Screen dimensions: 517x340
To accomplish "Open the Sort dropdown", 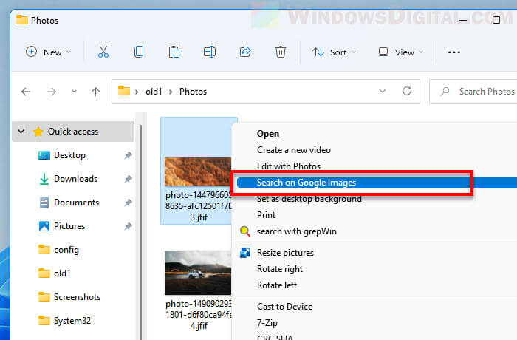I will (x=335, y=52).
